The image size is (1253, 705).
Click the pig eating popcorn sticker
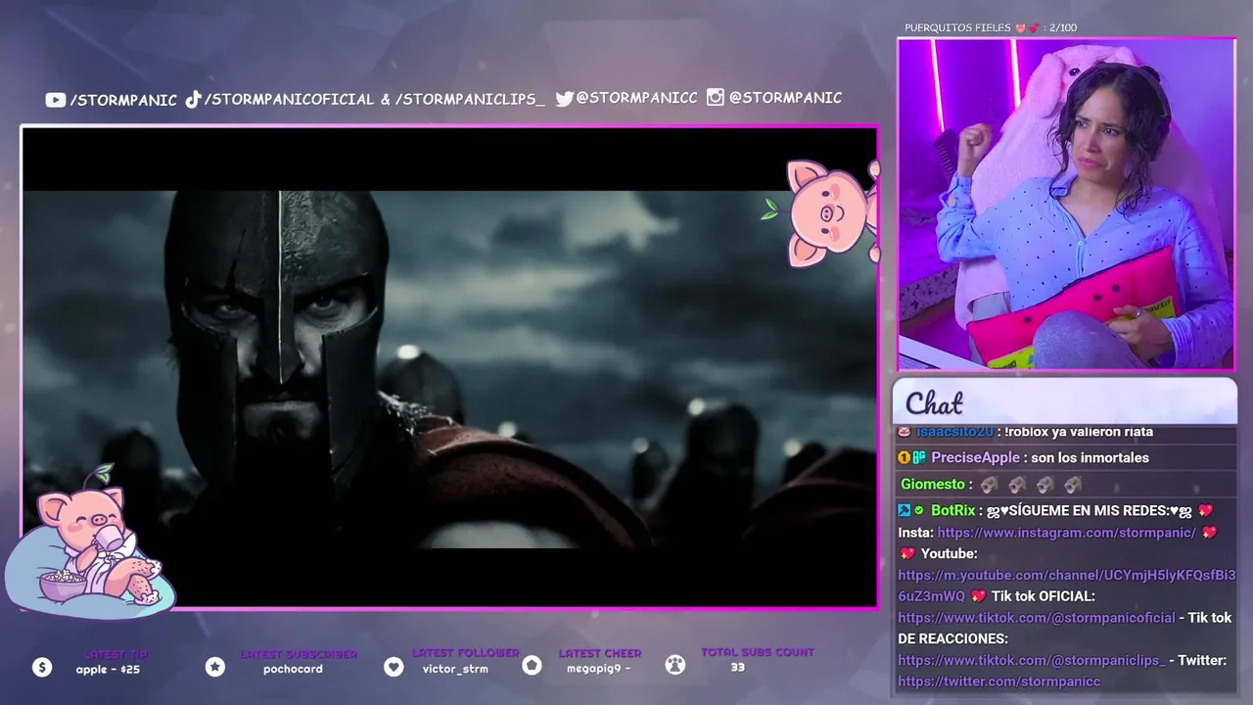point(91,543)
